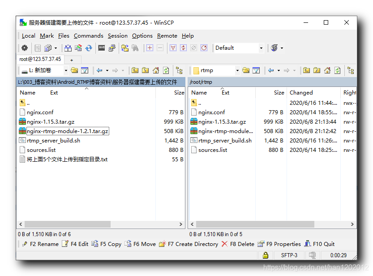Click Open Directory icon in the remote panel
This screenshot has height=276, width=373.
point(246,70)
